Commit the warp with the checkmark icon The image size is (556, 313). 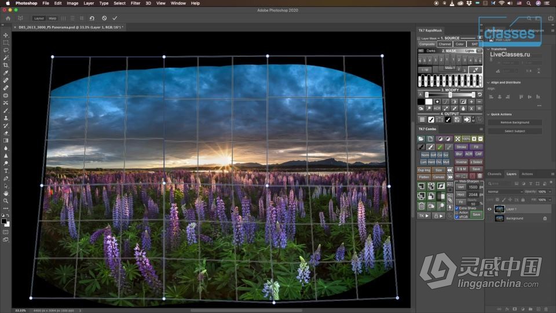click(x=115, y=19)
